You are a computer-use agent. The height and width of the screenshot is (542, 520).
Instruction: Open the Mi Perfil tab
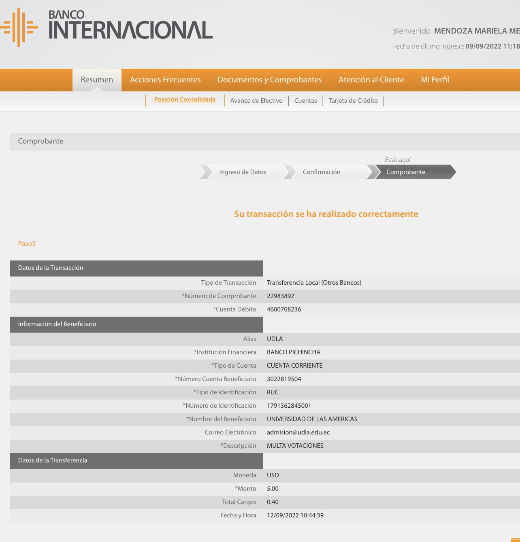(x=435, y=80)
